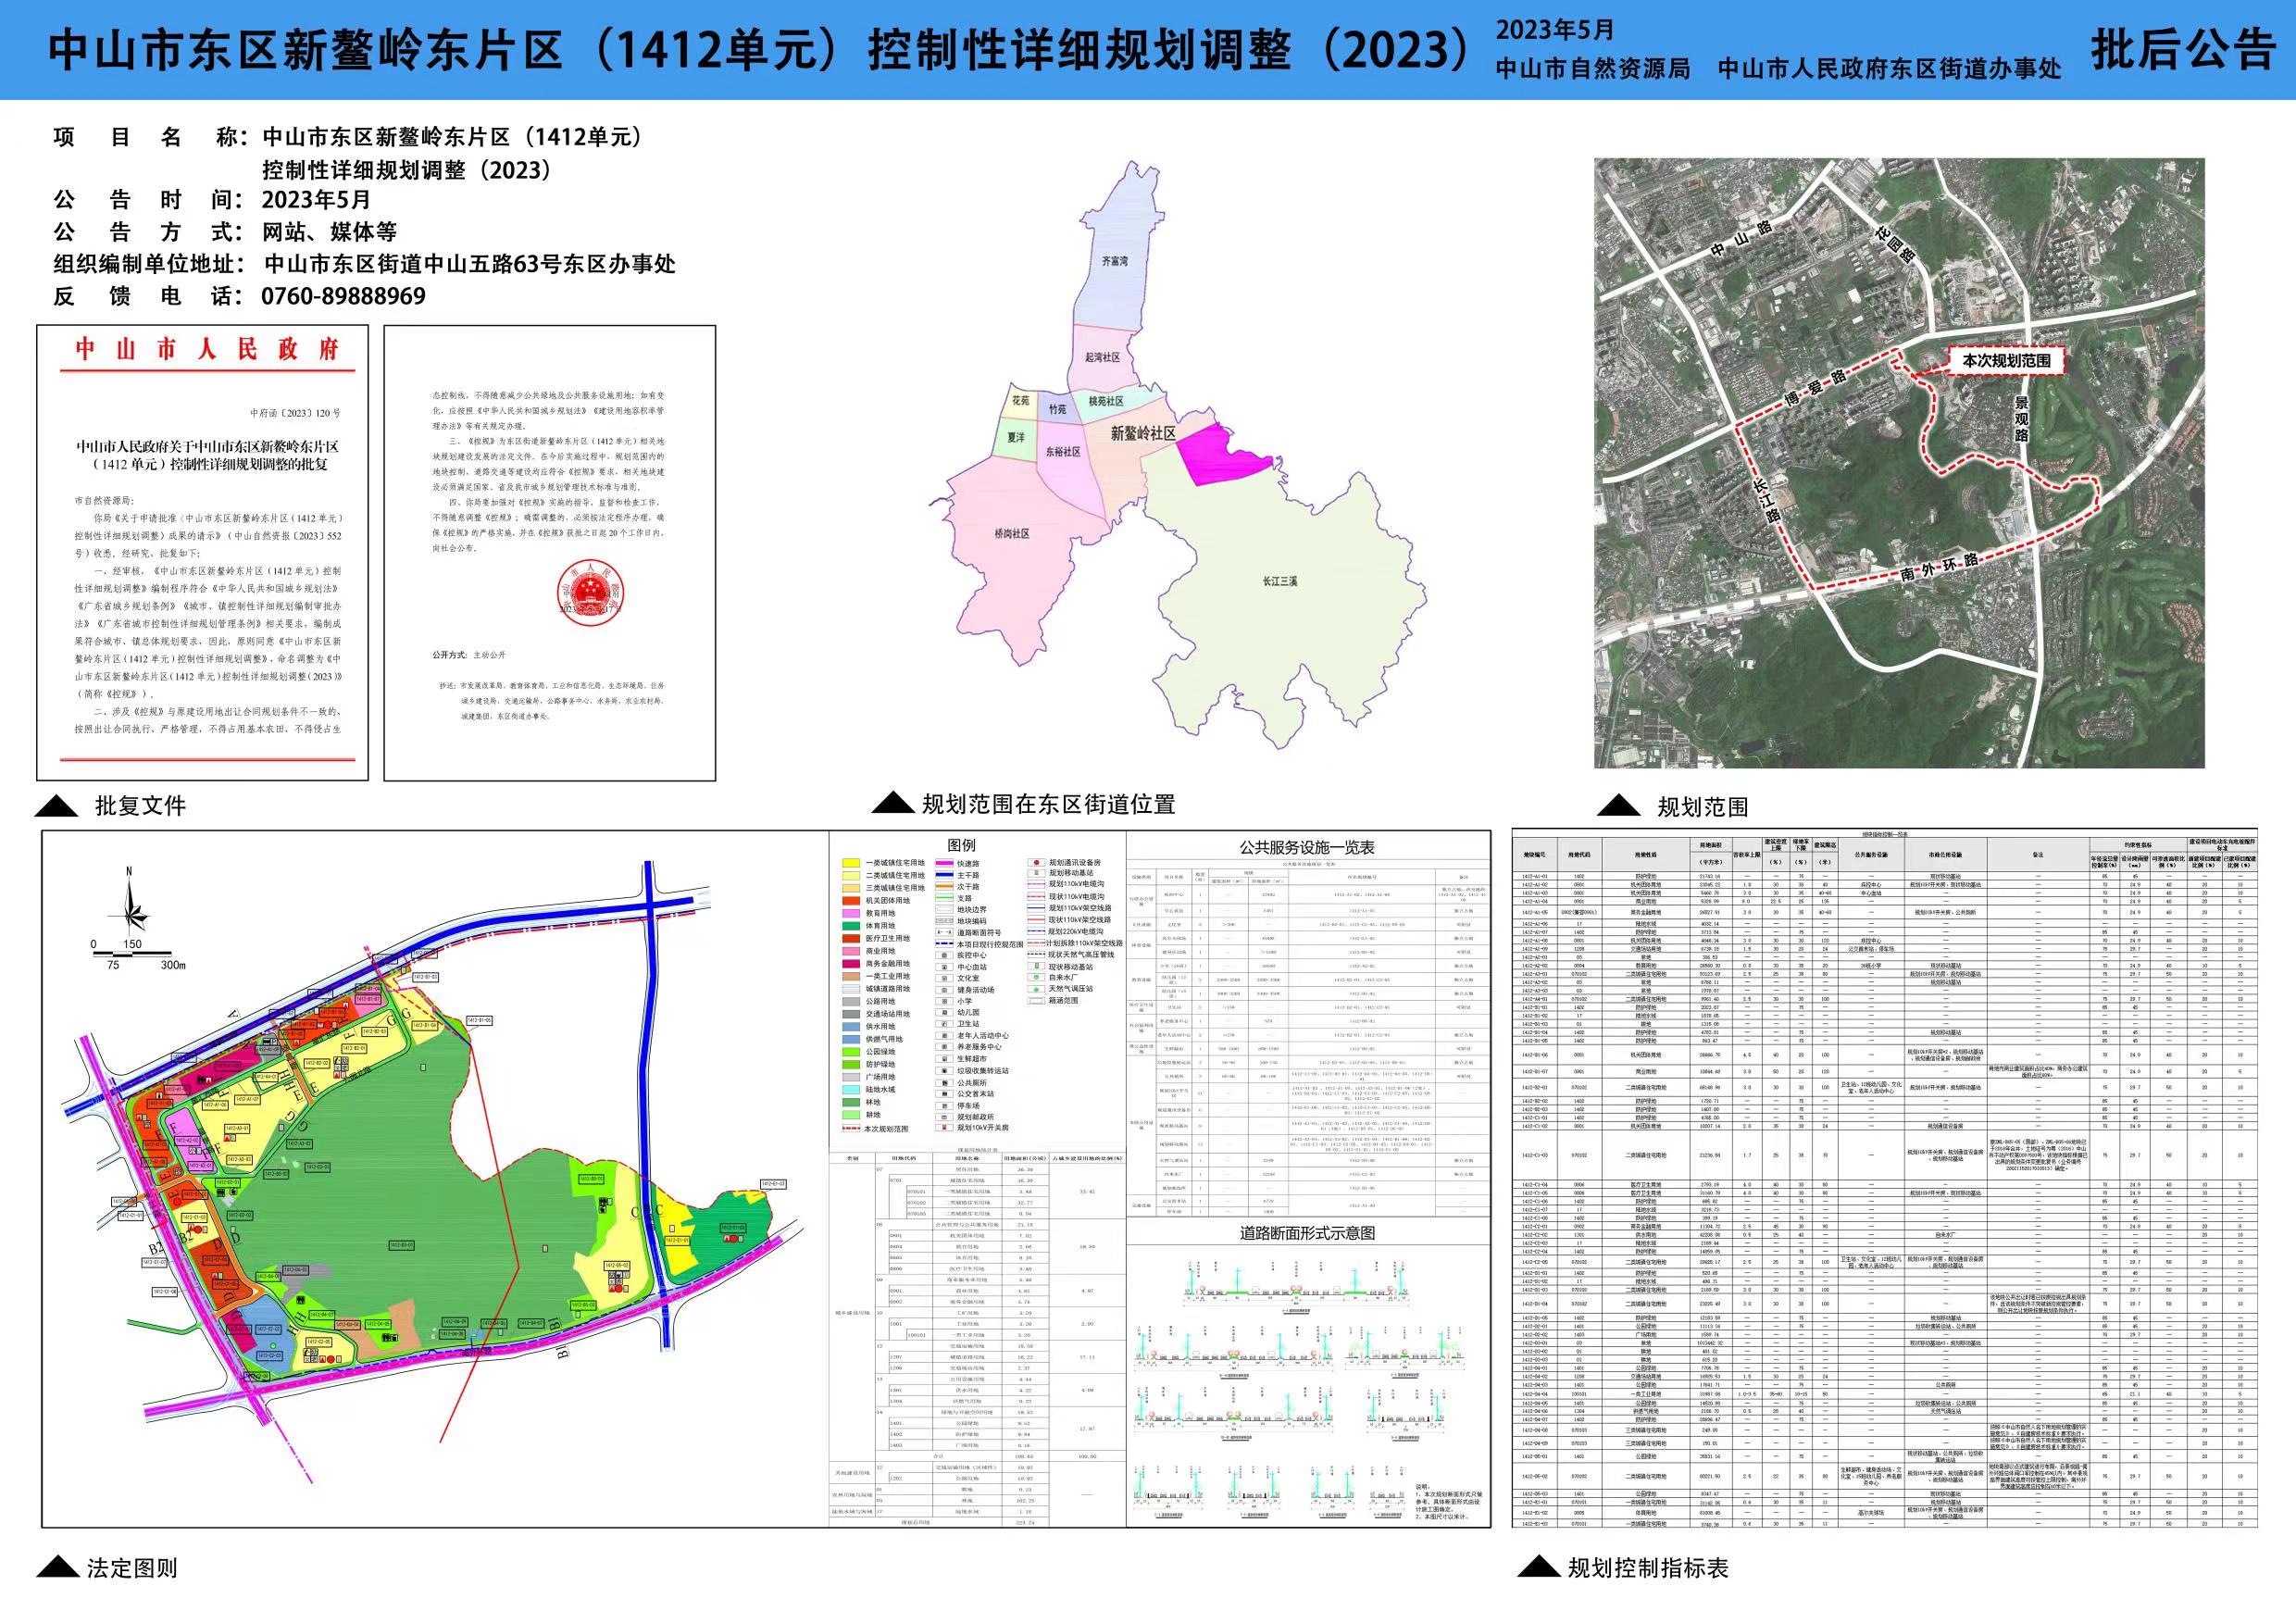2296x1623 pixels.
Task: Click the 道路断面形式示意图 section heading
Action: [x=1307, y=1233]
